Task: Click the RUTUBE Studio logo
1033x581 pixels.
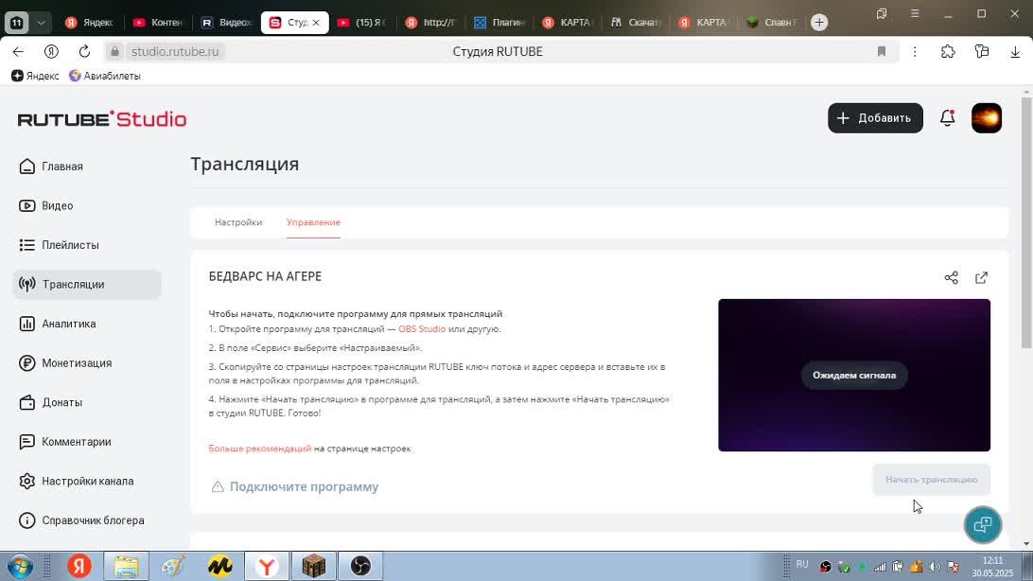Action: pyautogui.click(x=102, y=119)
